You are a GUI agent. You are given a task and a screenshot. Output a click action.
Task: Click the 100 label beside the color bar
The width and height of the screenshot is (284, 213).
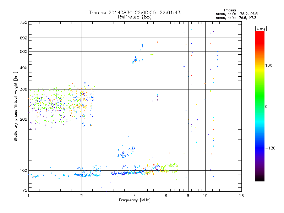pos(269,65)
